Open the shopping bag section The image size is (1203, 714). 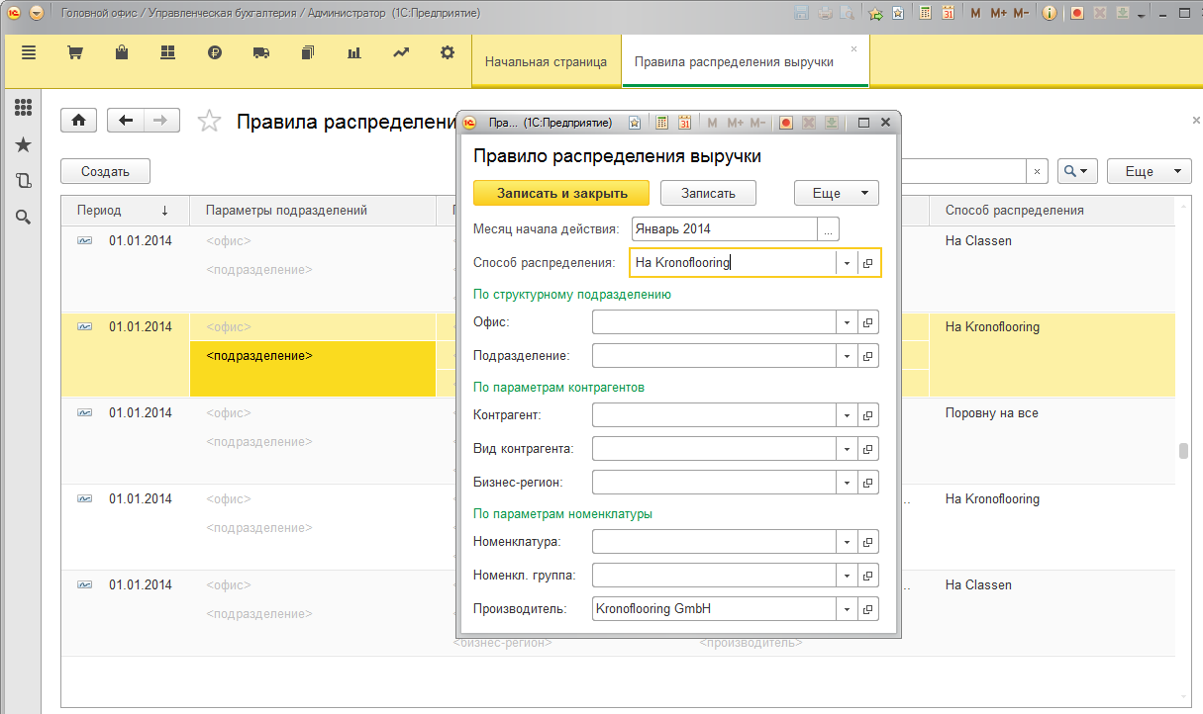121,53
